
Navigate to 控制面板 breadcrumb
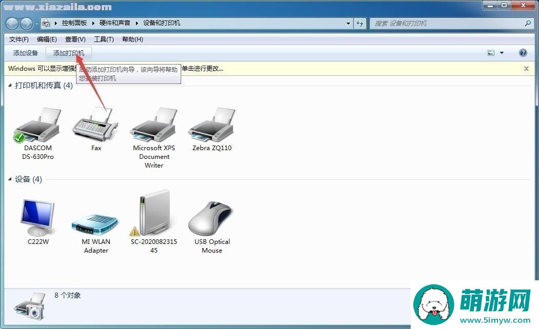point(74,24)
